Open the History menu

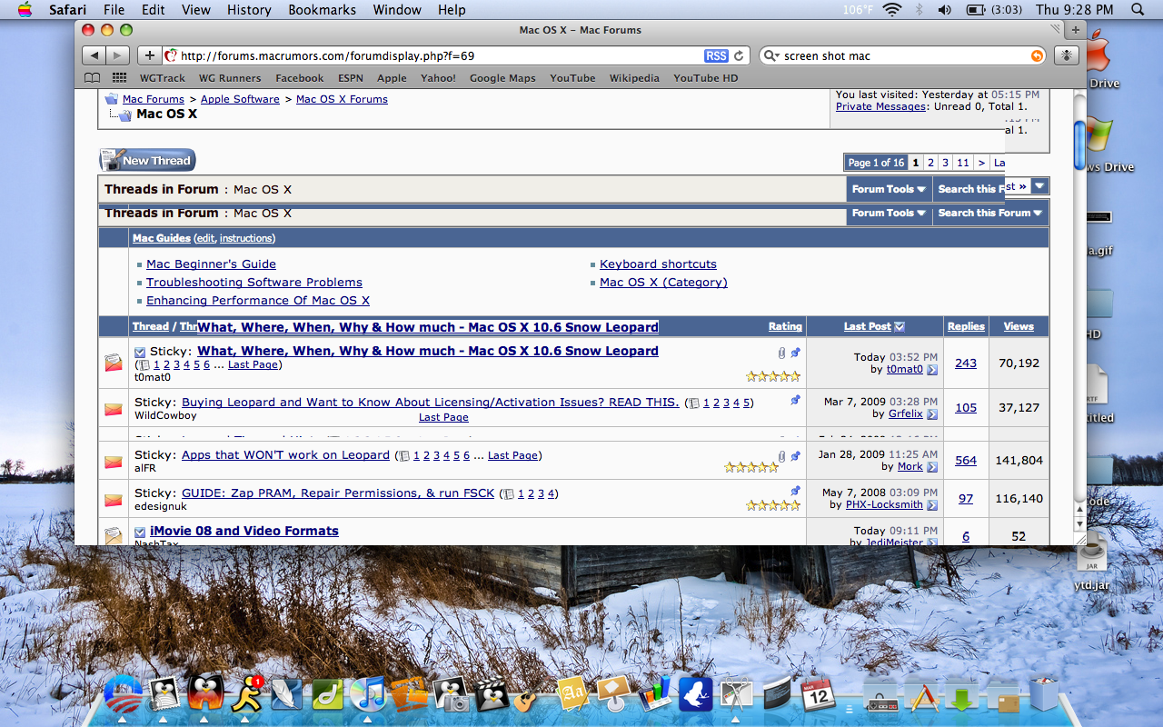(249, 10)
